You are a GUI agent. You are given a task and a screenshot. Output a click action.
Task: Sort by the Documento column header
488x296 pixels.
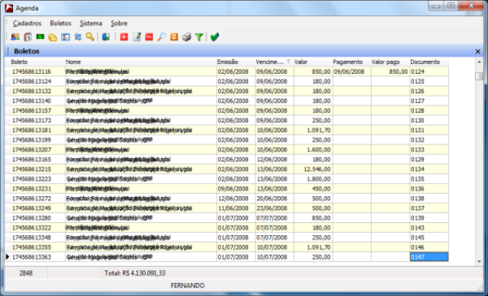tap(429, 62)
